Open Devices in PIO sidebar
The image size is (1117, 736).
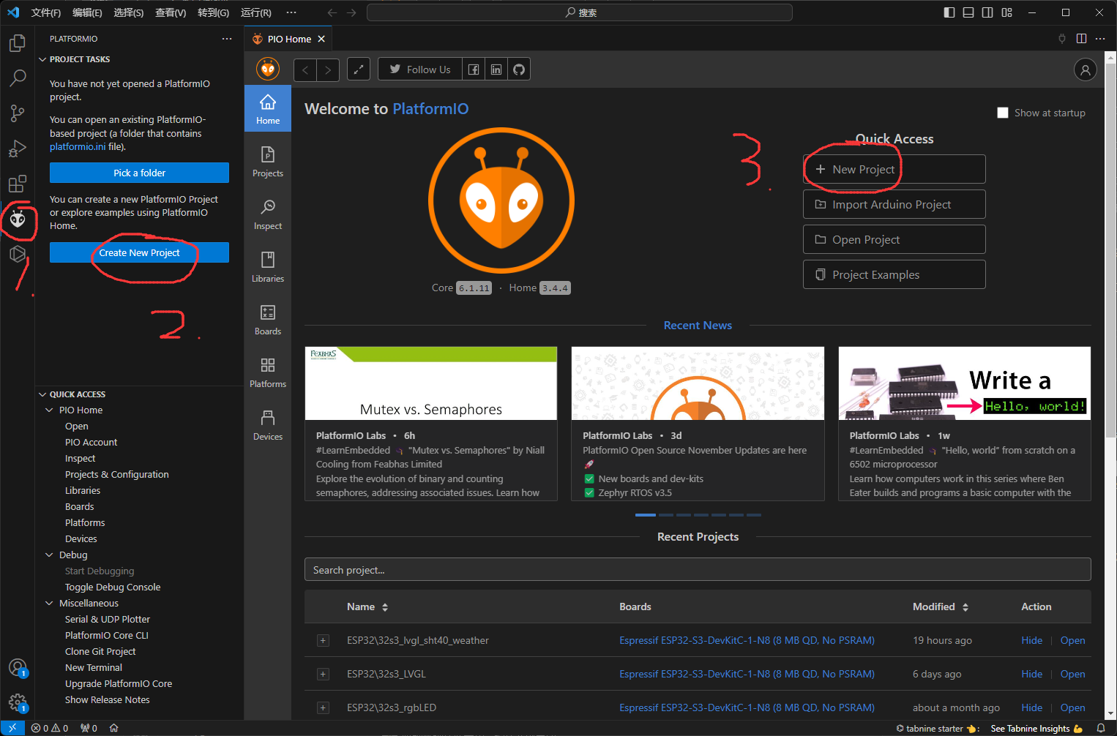[x=268, y=424]
